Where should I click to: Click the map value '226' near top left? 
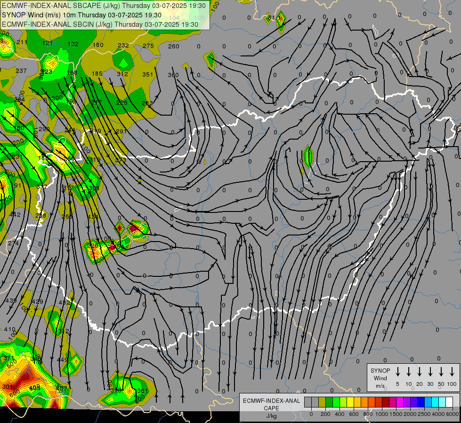(121, 102)
